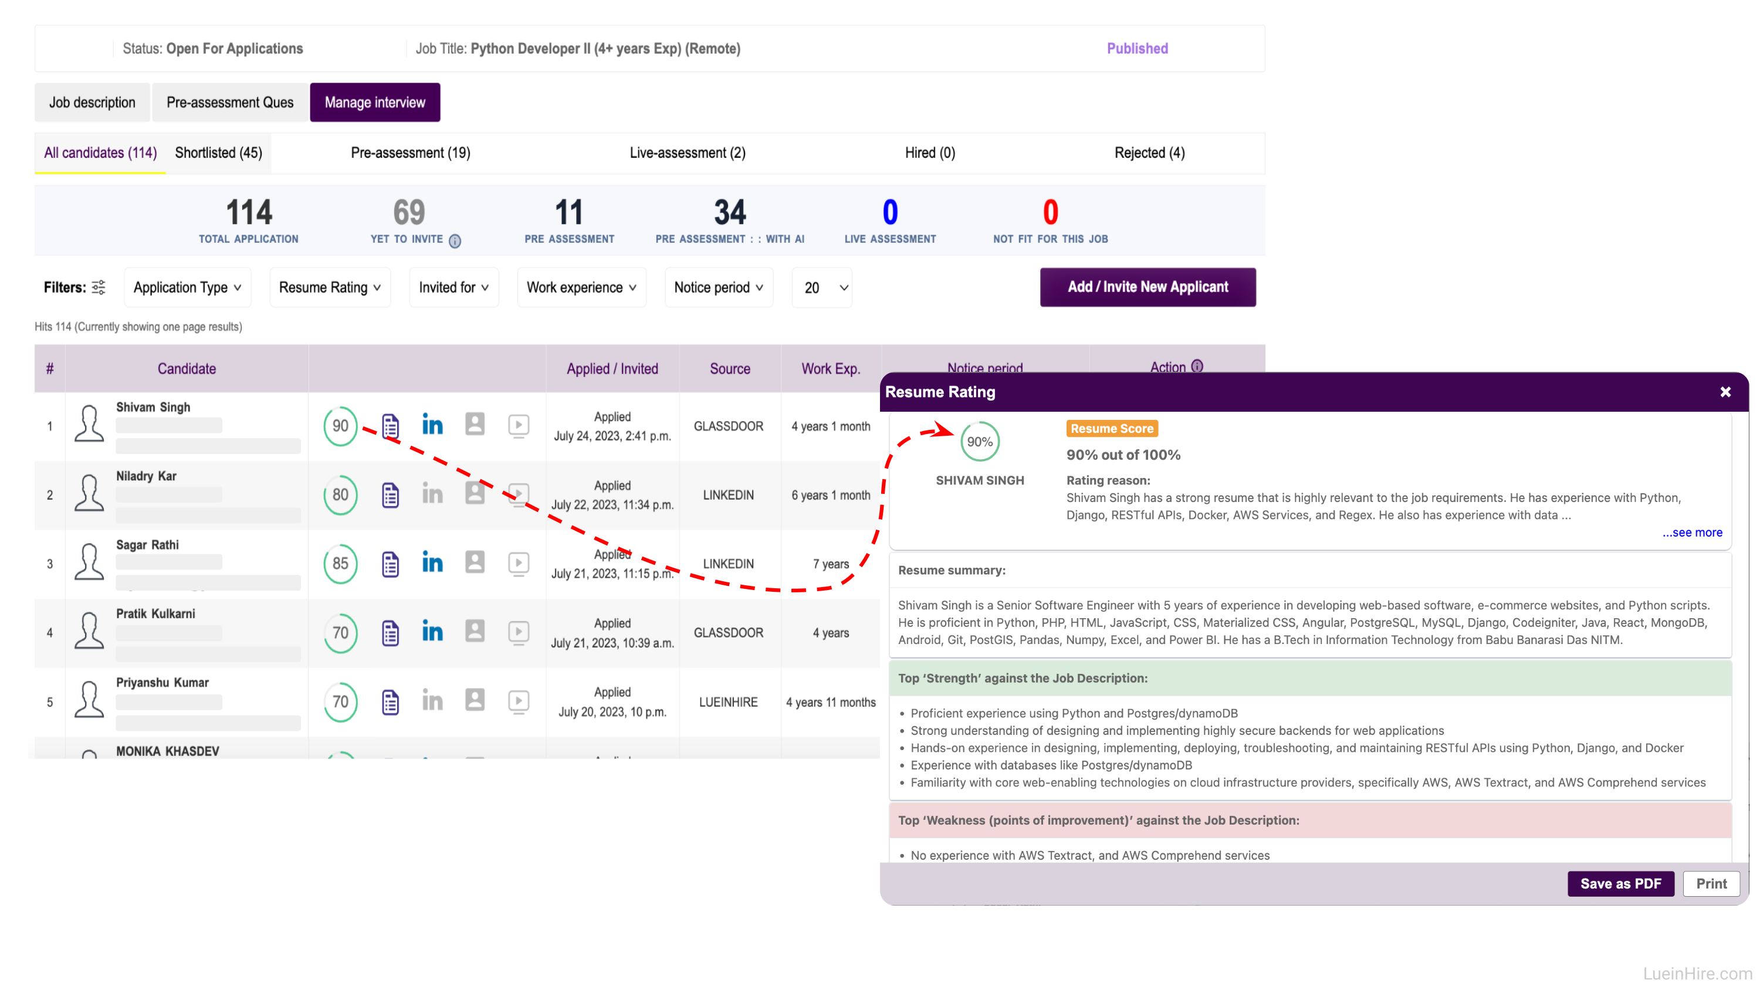Open Shivam Singh's resume document icon
Image resolution: width=1760 pixels, height=990 pixels.
(390, 426)
